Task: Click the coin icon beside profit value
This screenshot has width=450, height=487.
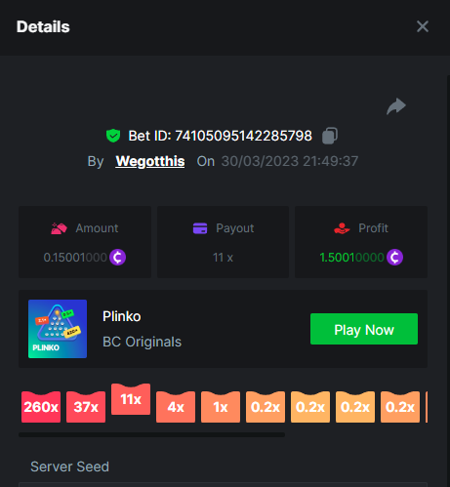Action: pos(394,258)
